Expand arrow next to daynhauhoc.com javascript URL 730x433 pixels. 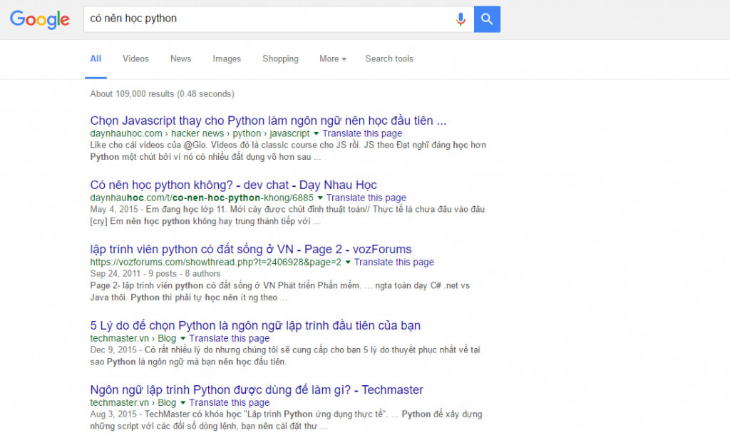[x=316, y=134]
